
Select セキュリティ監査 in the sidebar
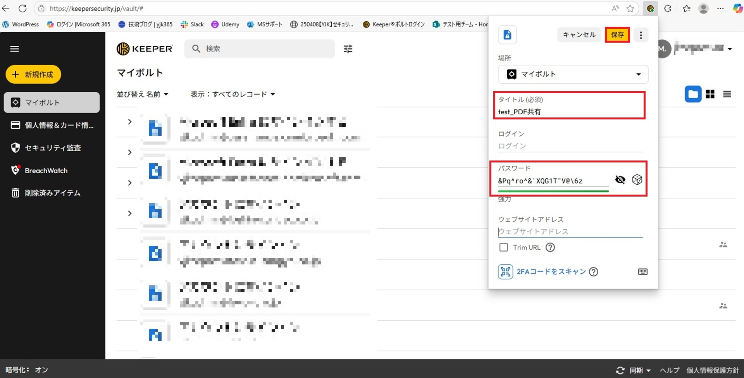(x=52, y=148)
